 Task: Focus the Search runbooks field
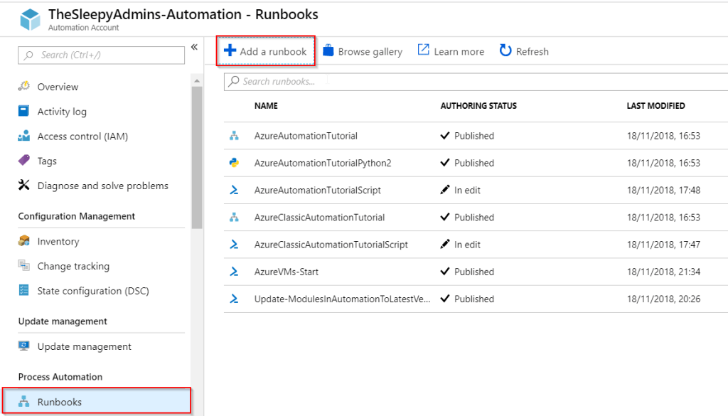[476, 81]
